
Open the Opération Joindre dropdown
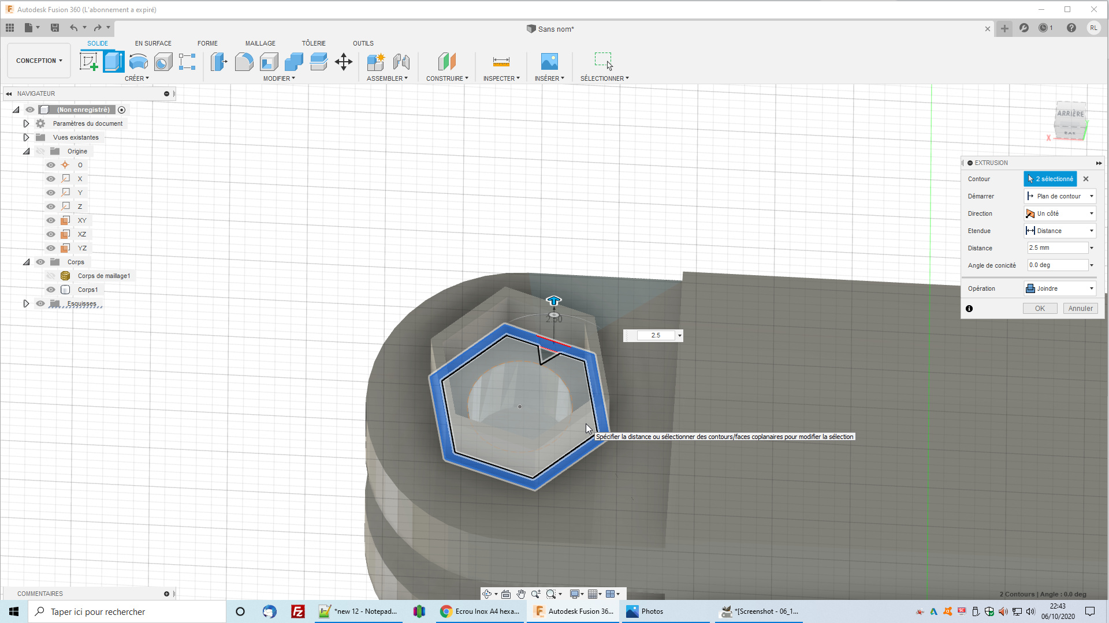coord(1060,288)
